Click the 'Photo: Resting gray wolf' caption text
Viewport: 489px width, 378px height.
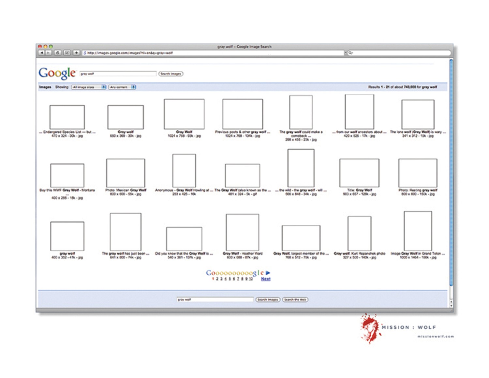(x=418, y=190)
